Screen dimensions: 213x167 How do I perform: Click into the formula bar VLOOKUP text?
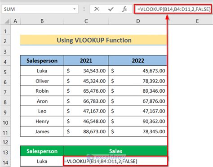[174, 9]
